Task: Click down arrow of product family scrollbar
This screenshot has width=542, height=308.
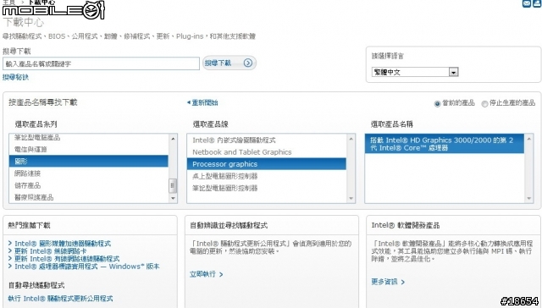Action: (173, 198)
